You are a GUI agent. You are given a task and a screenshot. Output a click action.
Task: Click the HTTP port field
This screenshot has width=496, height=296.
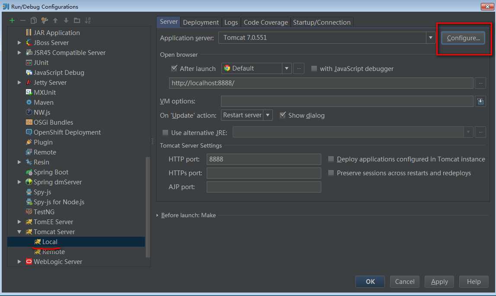click(x=264, y=159)
